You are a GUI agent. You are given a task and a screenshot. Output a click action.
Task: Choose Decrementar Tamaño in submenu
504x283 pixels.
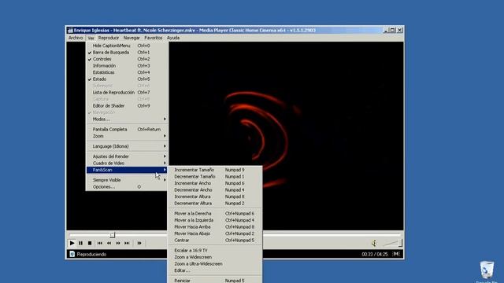point(215,176)
